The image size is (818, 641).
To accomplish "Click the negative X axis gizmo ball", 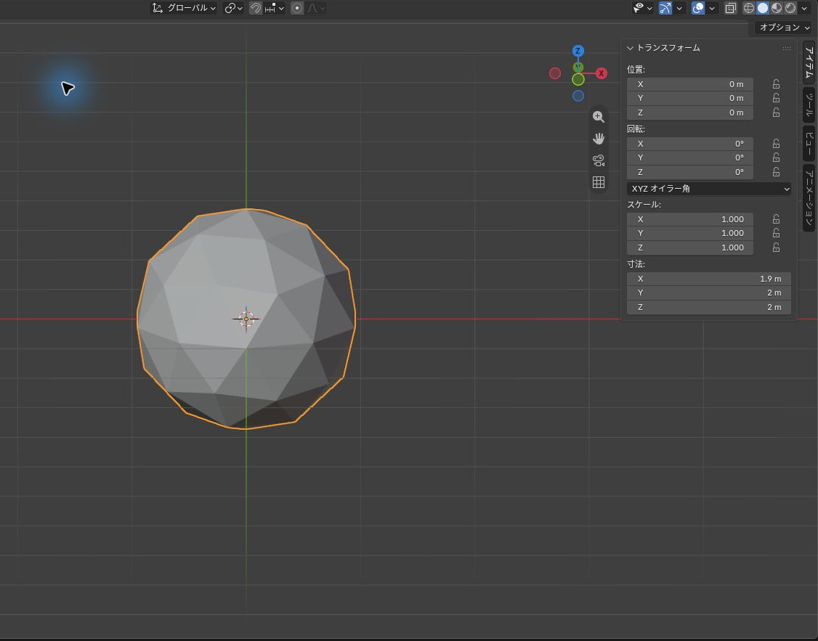I will (x=555, y=73).
